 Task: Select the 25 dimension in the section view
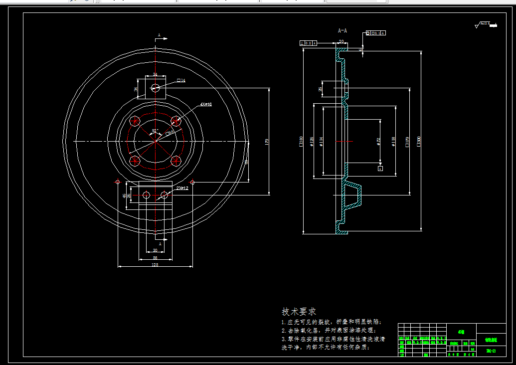point(320,89)
